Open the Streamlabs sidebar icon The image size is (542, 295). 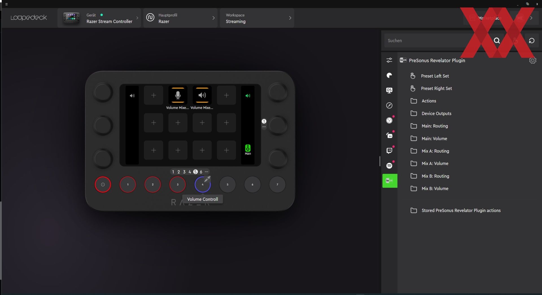pos(389,135)
